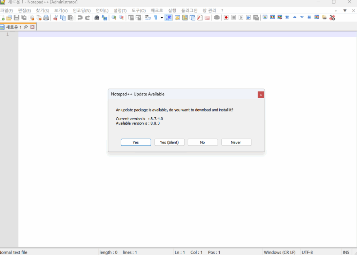Click Never button in update dialog
Screen dimensions: 357x255
(x=236, y=142)
